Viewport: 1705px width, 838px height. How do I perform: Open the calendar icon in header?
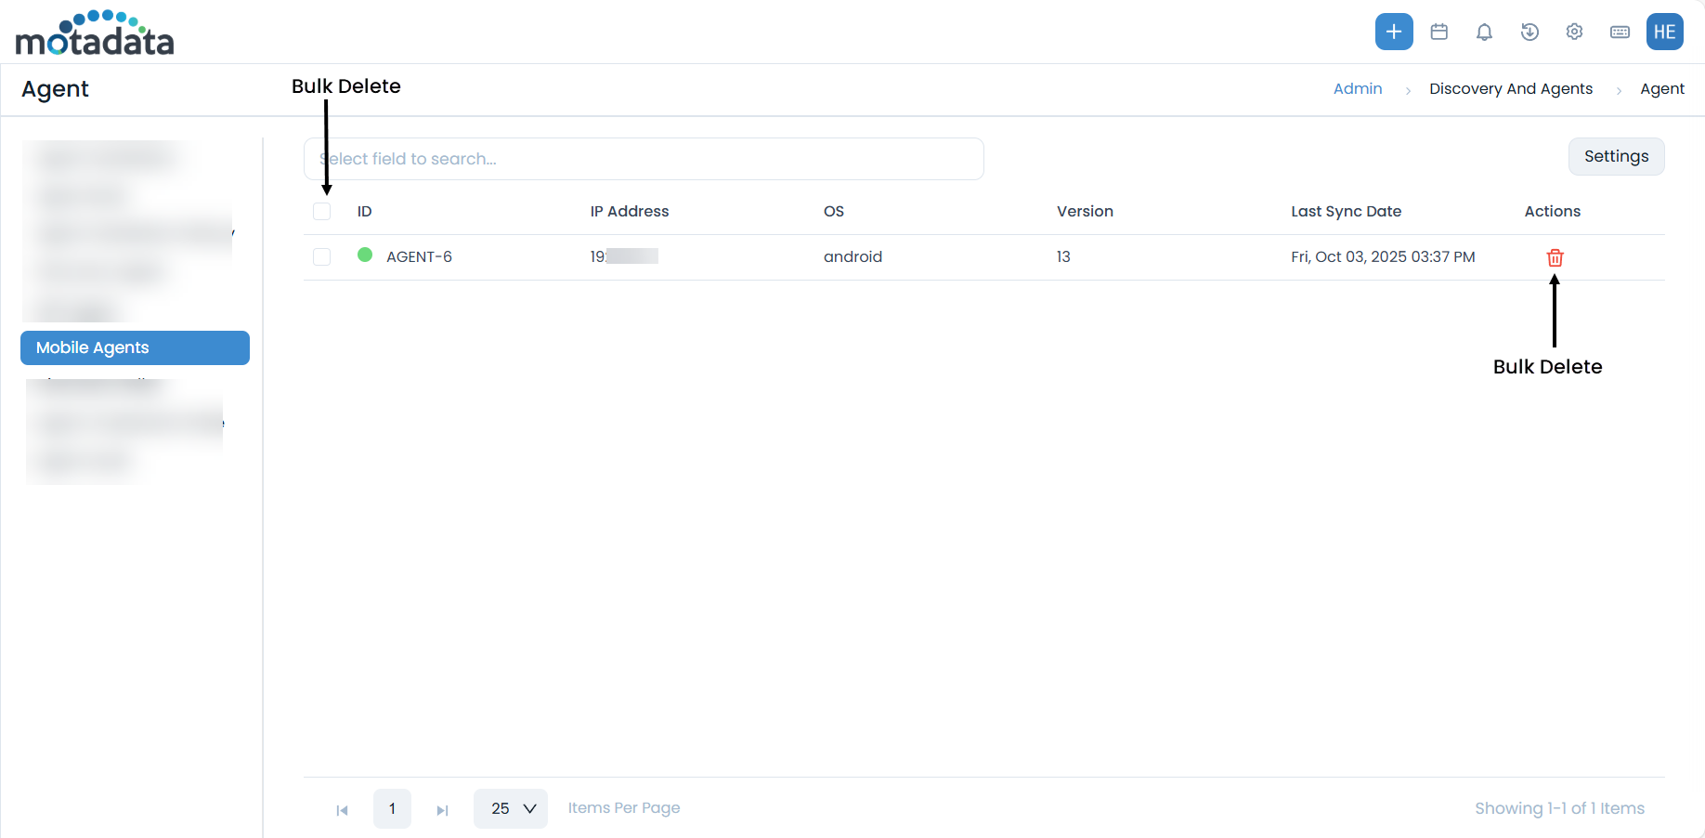1438,32
